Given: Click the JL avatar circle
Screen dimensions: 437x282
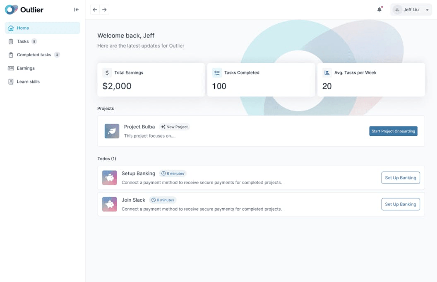Looking at the screenshot, I should coord(397,10).
